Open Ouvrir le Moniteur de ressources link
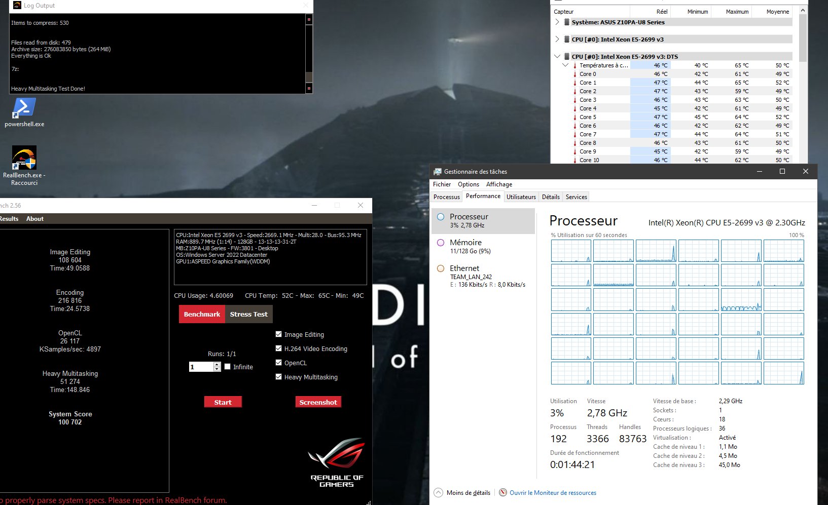 tap(553, 492)
